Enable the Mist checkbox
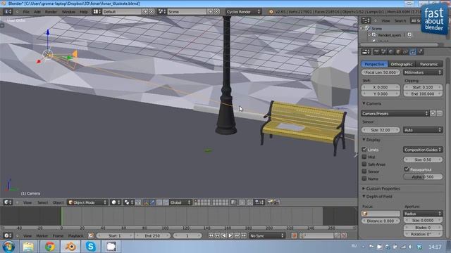 pyautogui.click(x=364, y=157)
